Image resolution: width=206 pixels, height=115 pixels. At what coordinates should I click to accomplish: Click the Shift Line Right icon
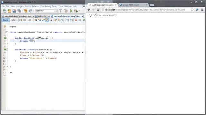(x=71, y=20)
